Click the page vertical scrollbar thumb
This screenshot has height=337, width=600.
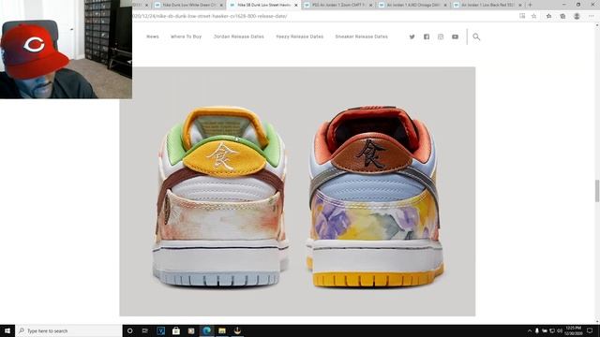coord(597,191)
